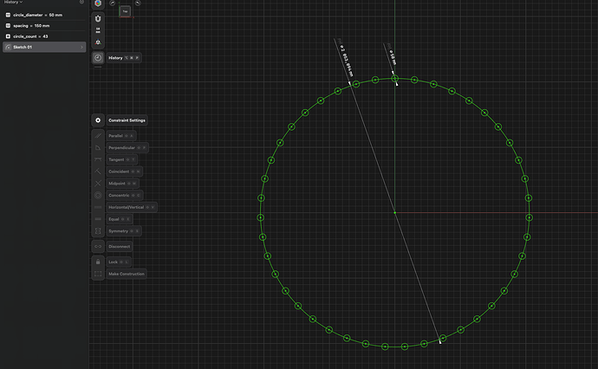Click the 3D view orientation icon
Viewport: 598px width, 369px height.
pos(98,42)
